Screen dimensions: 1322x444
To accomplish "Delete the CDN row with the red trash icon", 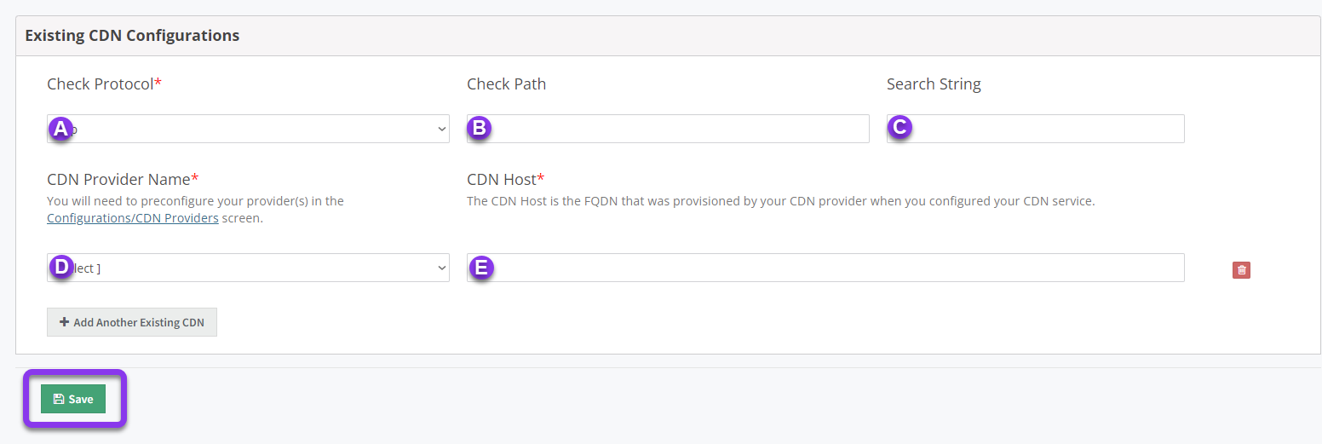I will point(1241,270).
